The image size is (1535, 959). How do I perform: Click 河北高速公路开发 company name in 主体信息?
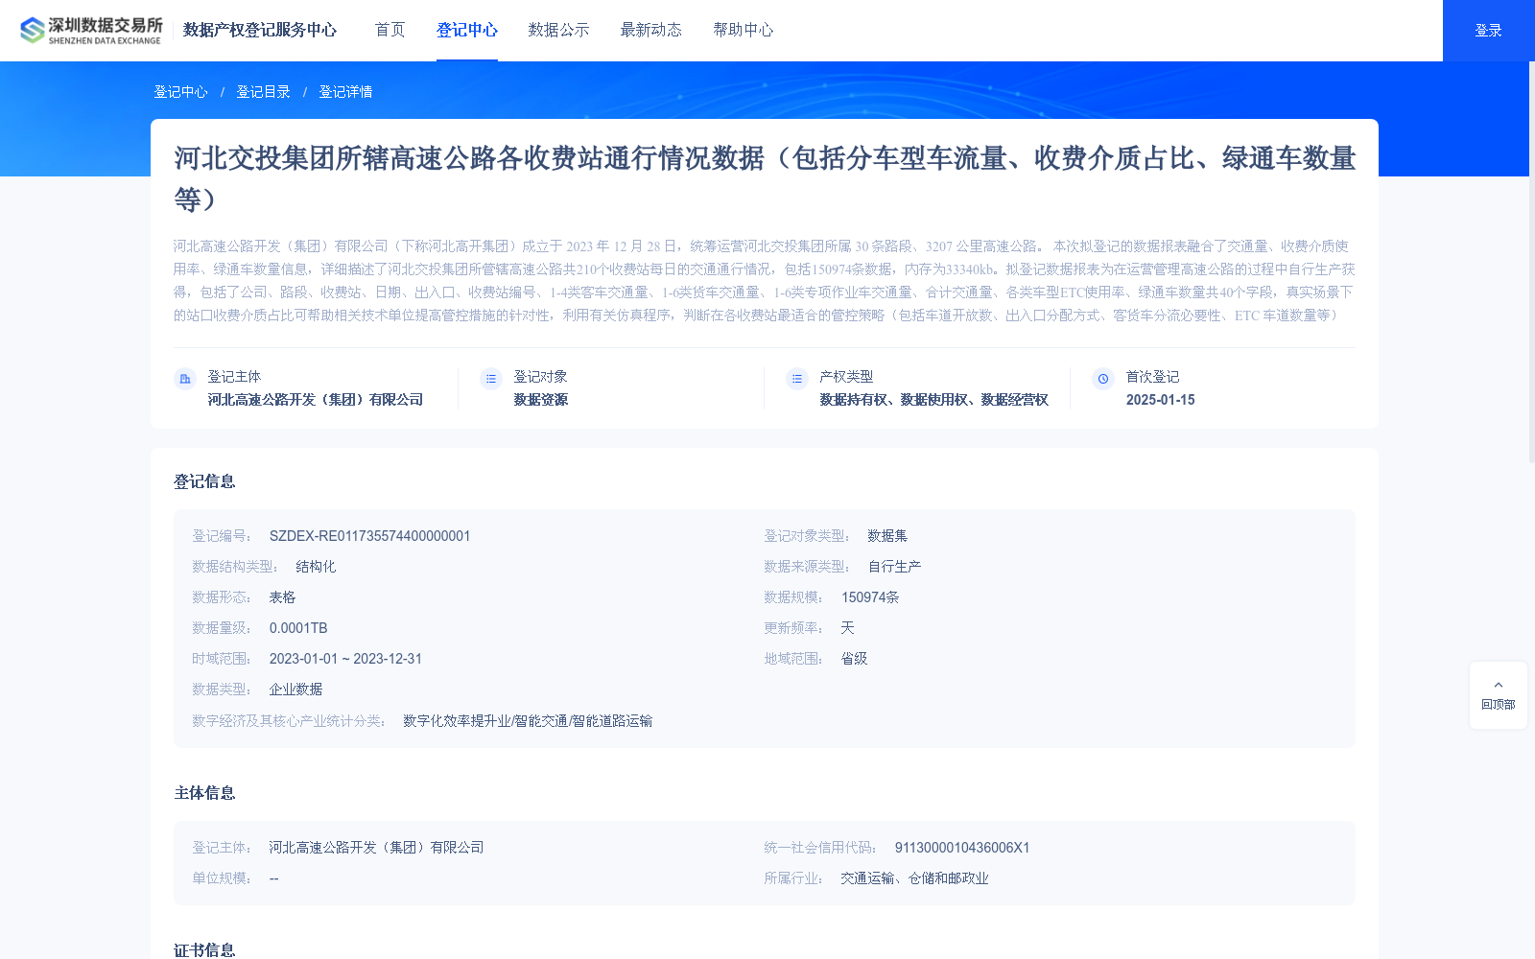(x=376, y=848)
